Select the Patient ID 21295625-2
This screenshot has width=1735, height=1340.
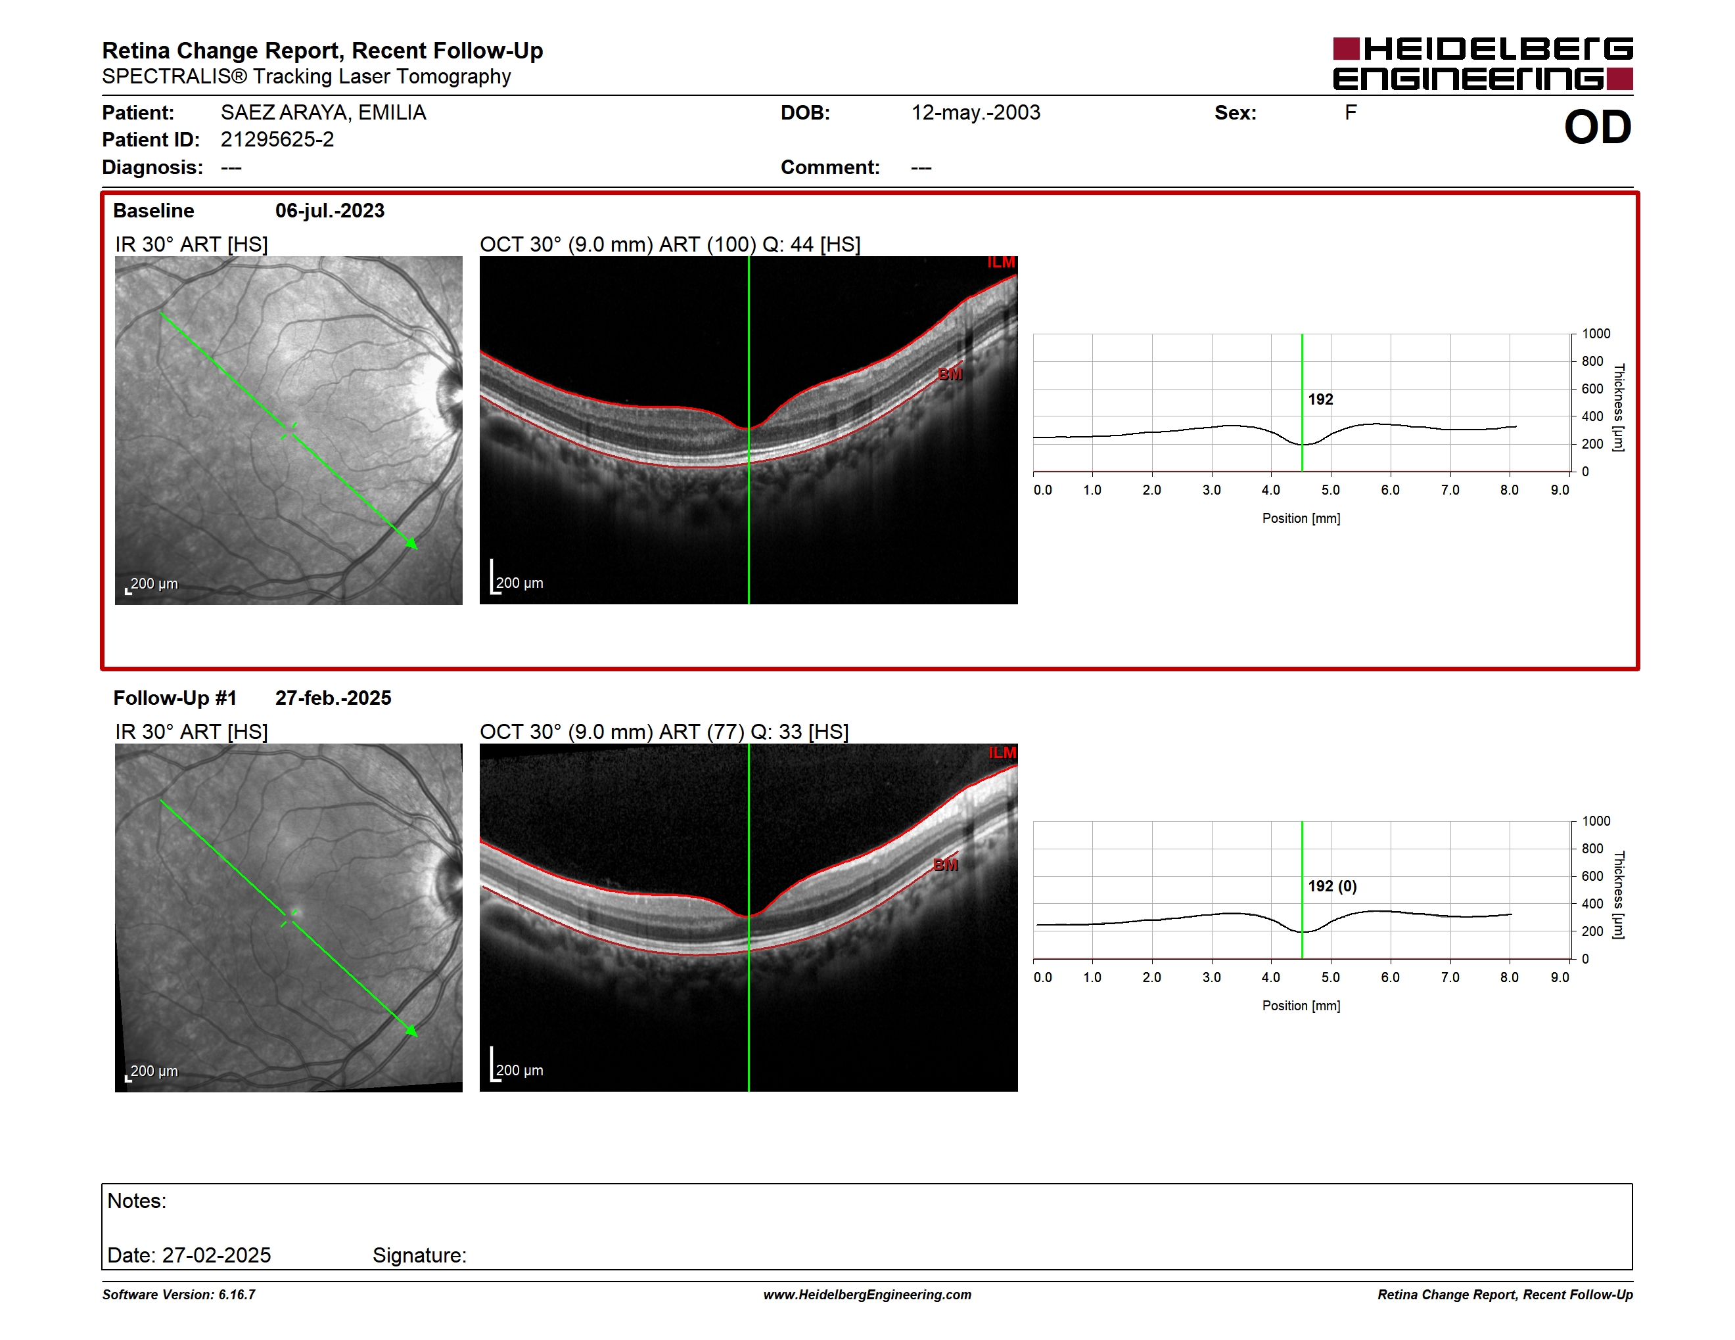277,140
